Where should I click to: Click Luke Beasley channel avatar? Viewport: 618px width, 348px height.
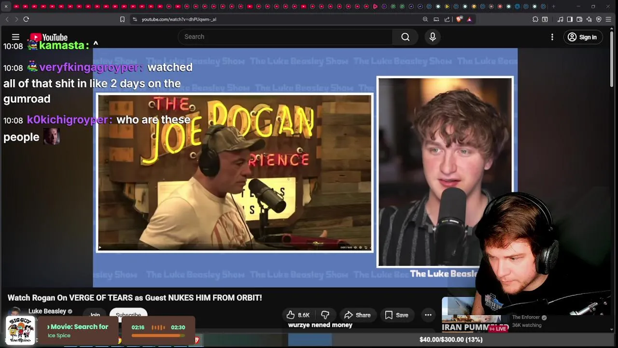tap(14, 312)
